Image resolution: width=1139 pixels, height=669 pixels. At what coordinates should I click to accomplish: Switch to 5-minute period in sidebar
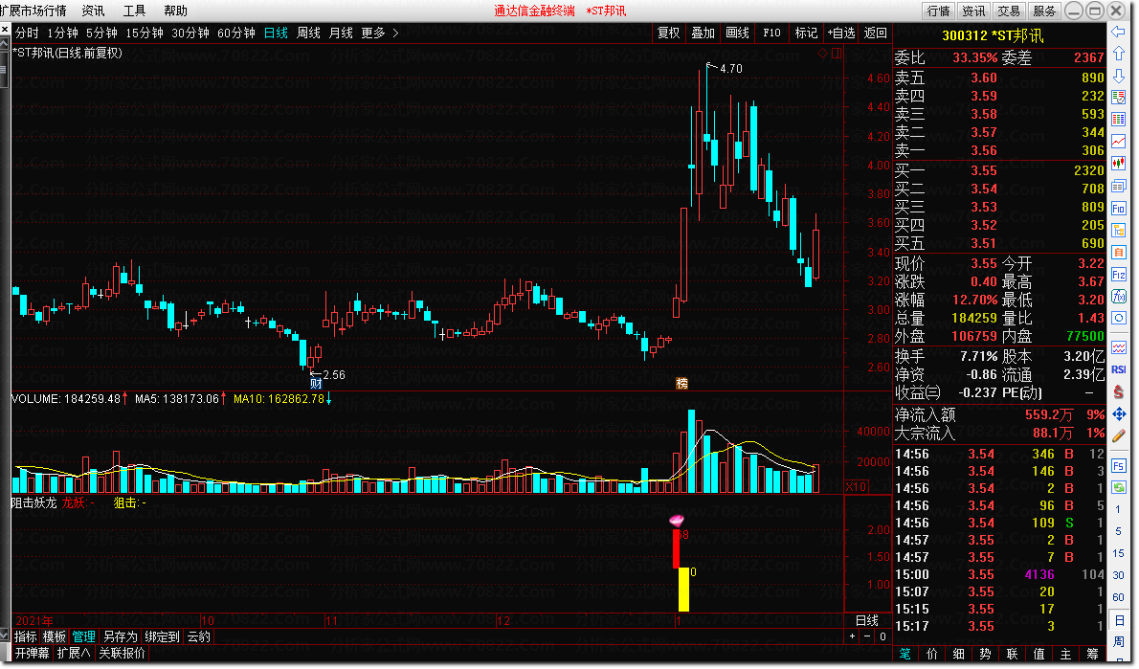pos(1119,531)
